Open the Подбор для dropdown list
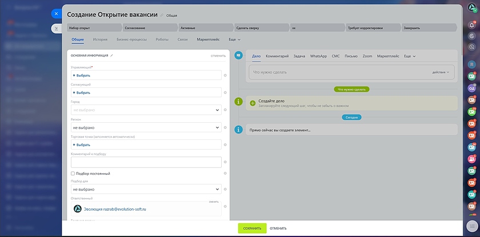 pos(145,189)
